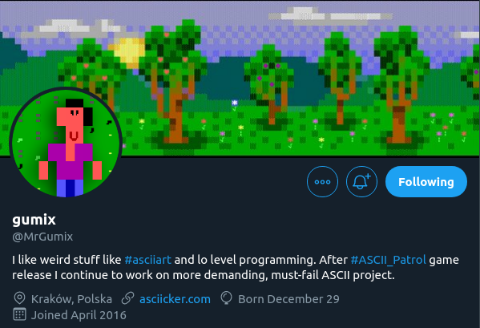Viewport: 480px width, 328px height.
Task: Click the birthday balloon icon
Action: [x=226, y=298]
